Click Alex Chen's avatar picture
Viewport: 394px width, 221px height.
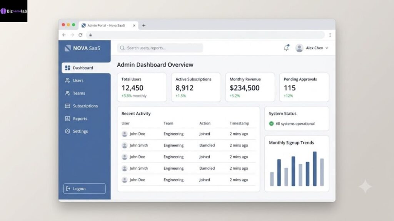pos(299,48)
